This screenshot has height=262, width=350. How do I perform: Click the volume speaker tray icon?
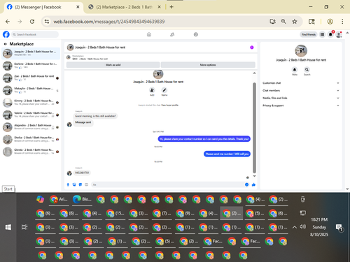(x=302, y=226)
